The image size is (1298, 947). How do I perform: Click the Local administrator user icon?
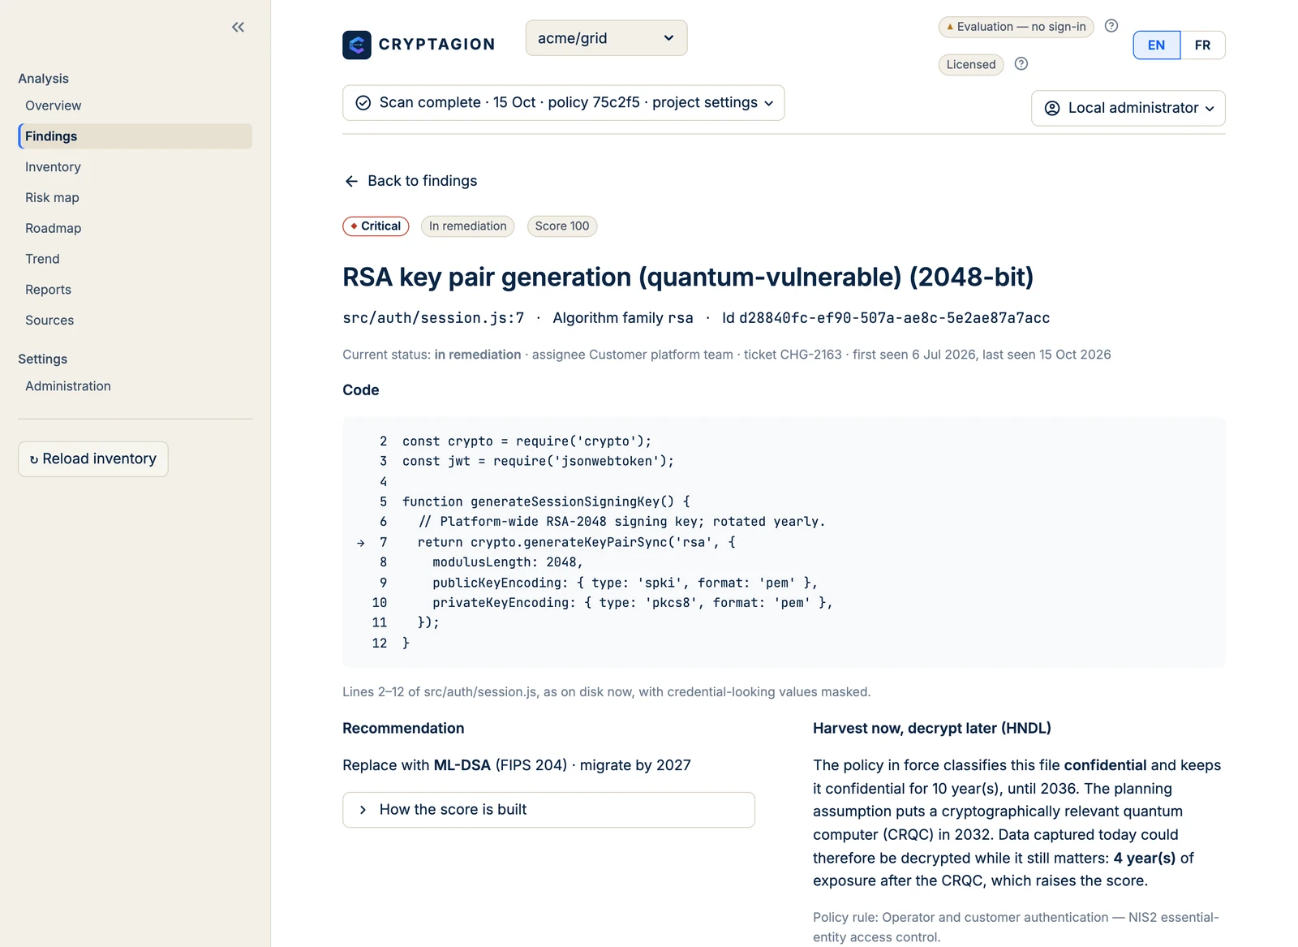point(1052,108)
